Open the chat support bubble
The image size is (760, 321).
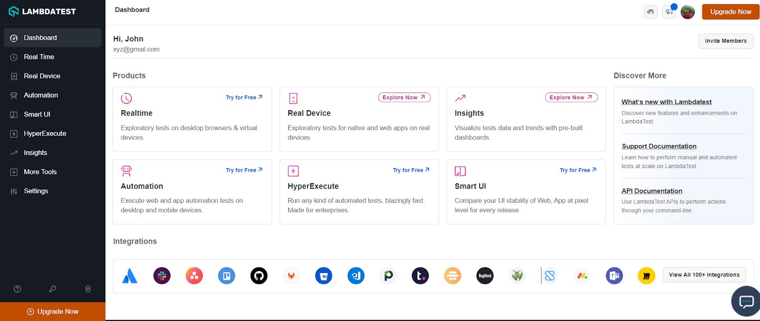[x=746, y=301]
